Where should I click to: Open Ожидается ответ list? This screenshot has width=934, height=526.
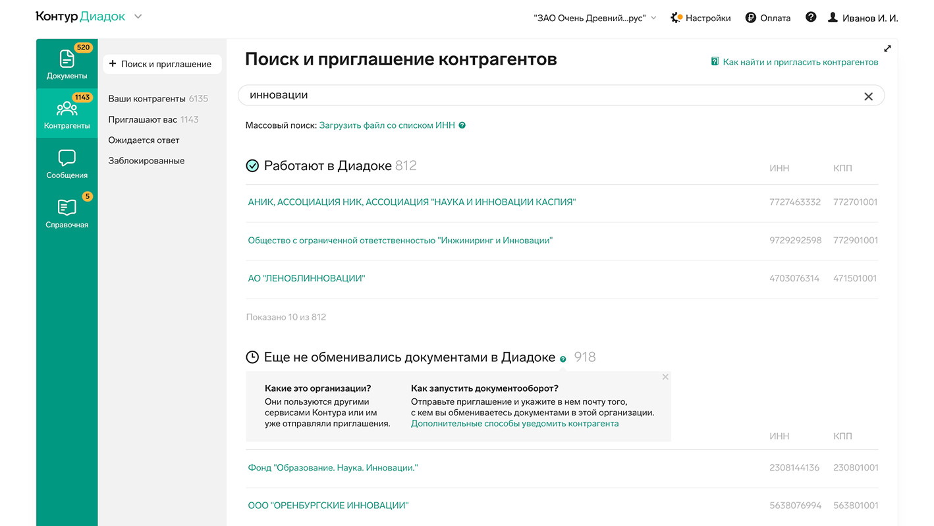(144, 140)
